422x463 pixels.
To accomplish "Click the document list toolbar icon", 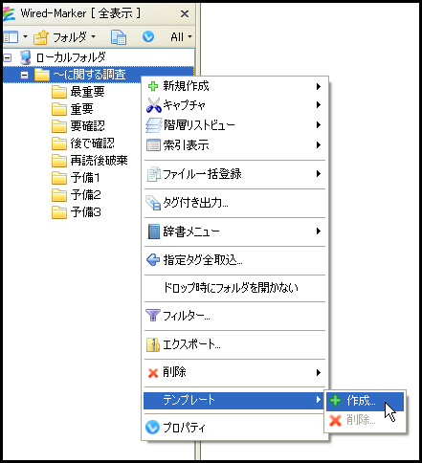I will [x=119, y=37].
